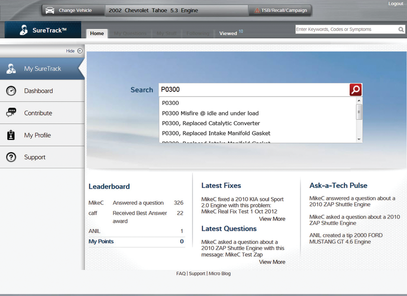Click the car icon next to Change Vehicle
Screen dimensions: 407x296
point(50,10)
